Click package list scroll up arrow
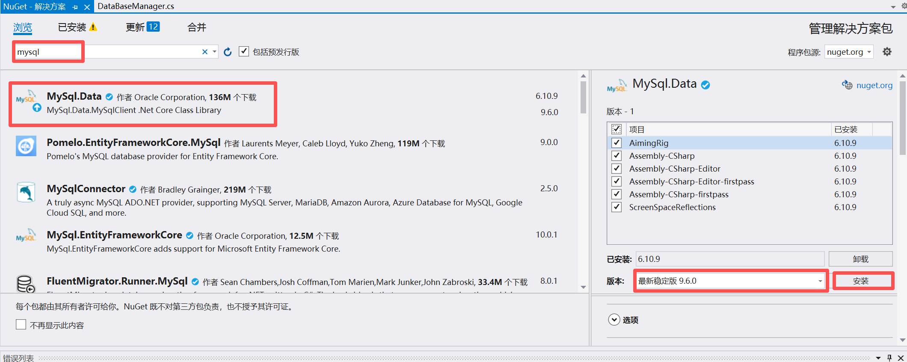 click(x=583, y=76)
